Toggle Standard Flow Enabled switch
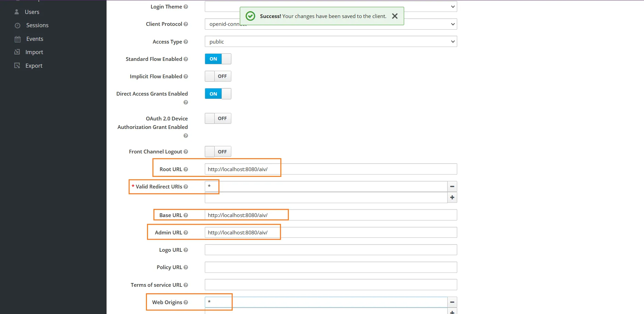644x314 pixels. (218, 59)
